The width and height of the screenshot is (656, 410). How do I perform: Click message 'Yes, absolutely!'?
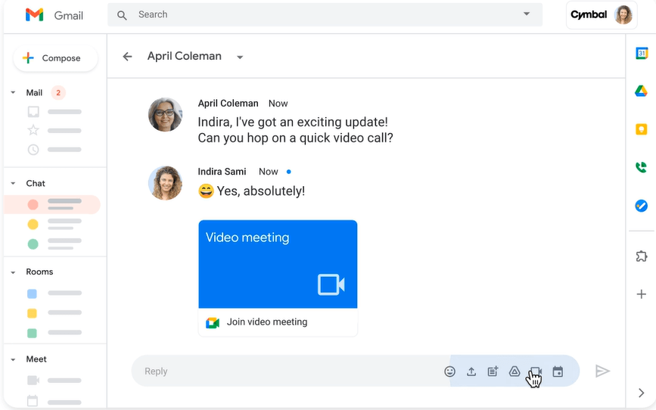click(260, 191)
